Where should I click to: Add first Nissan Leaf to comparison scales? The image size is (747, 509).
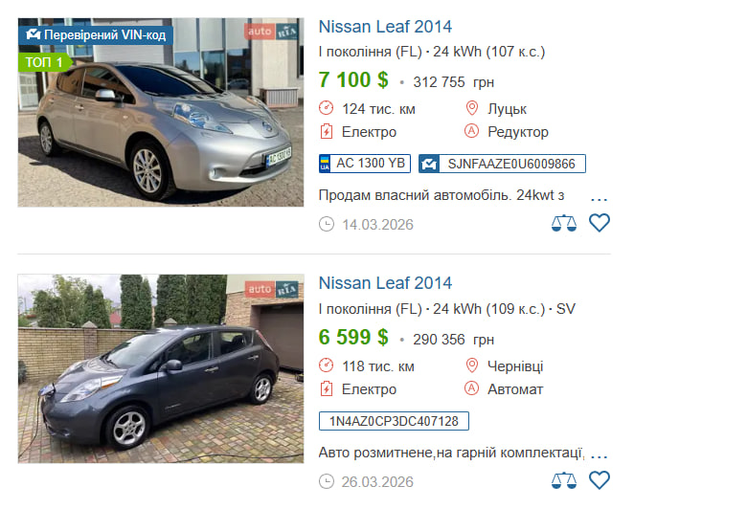564,224
